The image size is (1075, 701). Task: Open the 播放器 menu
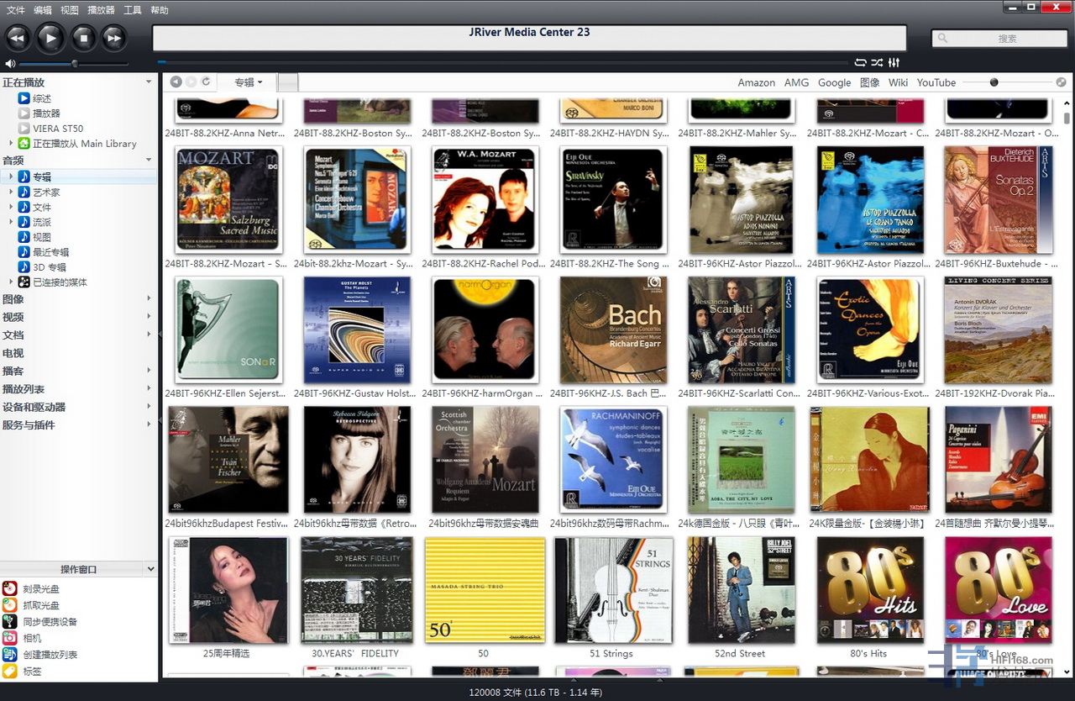tap(100, 10)
